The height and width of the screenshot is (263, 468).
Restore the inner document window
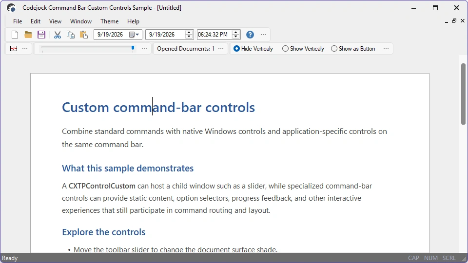click(454, 21)
